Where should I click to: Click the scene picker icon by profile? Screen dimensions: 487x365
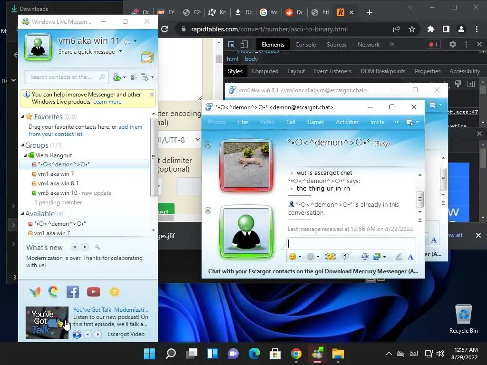(x=147, y=58)
